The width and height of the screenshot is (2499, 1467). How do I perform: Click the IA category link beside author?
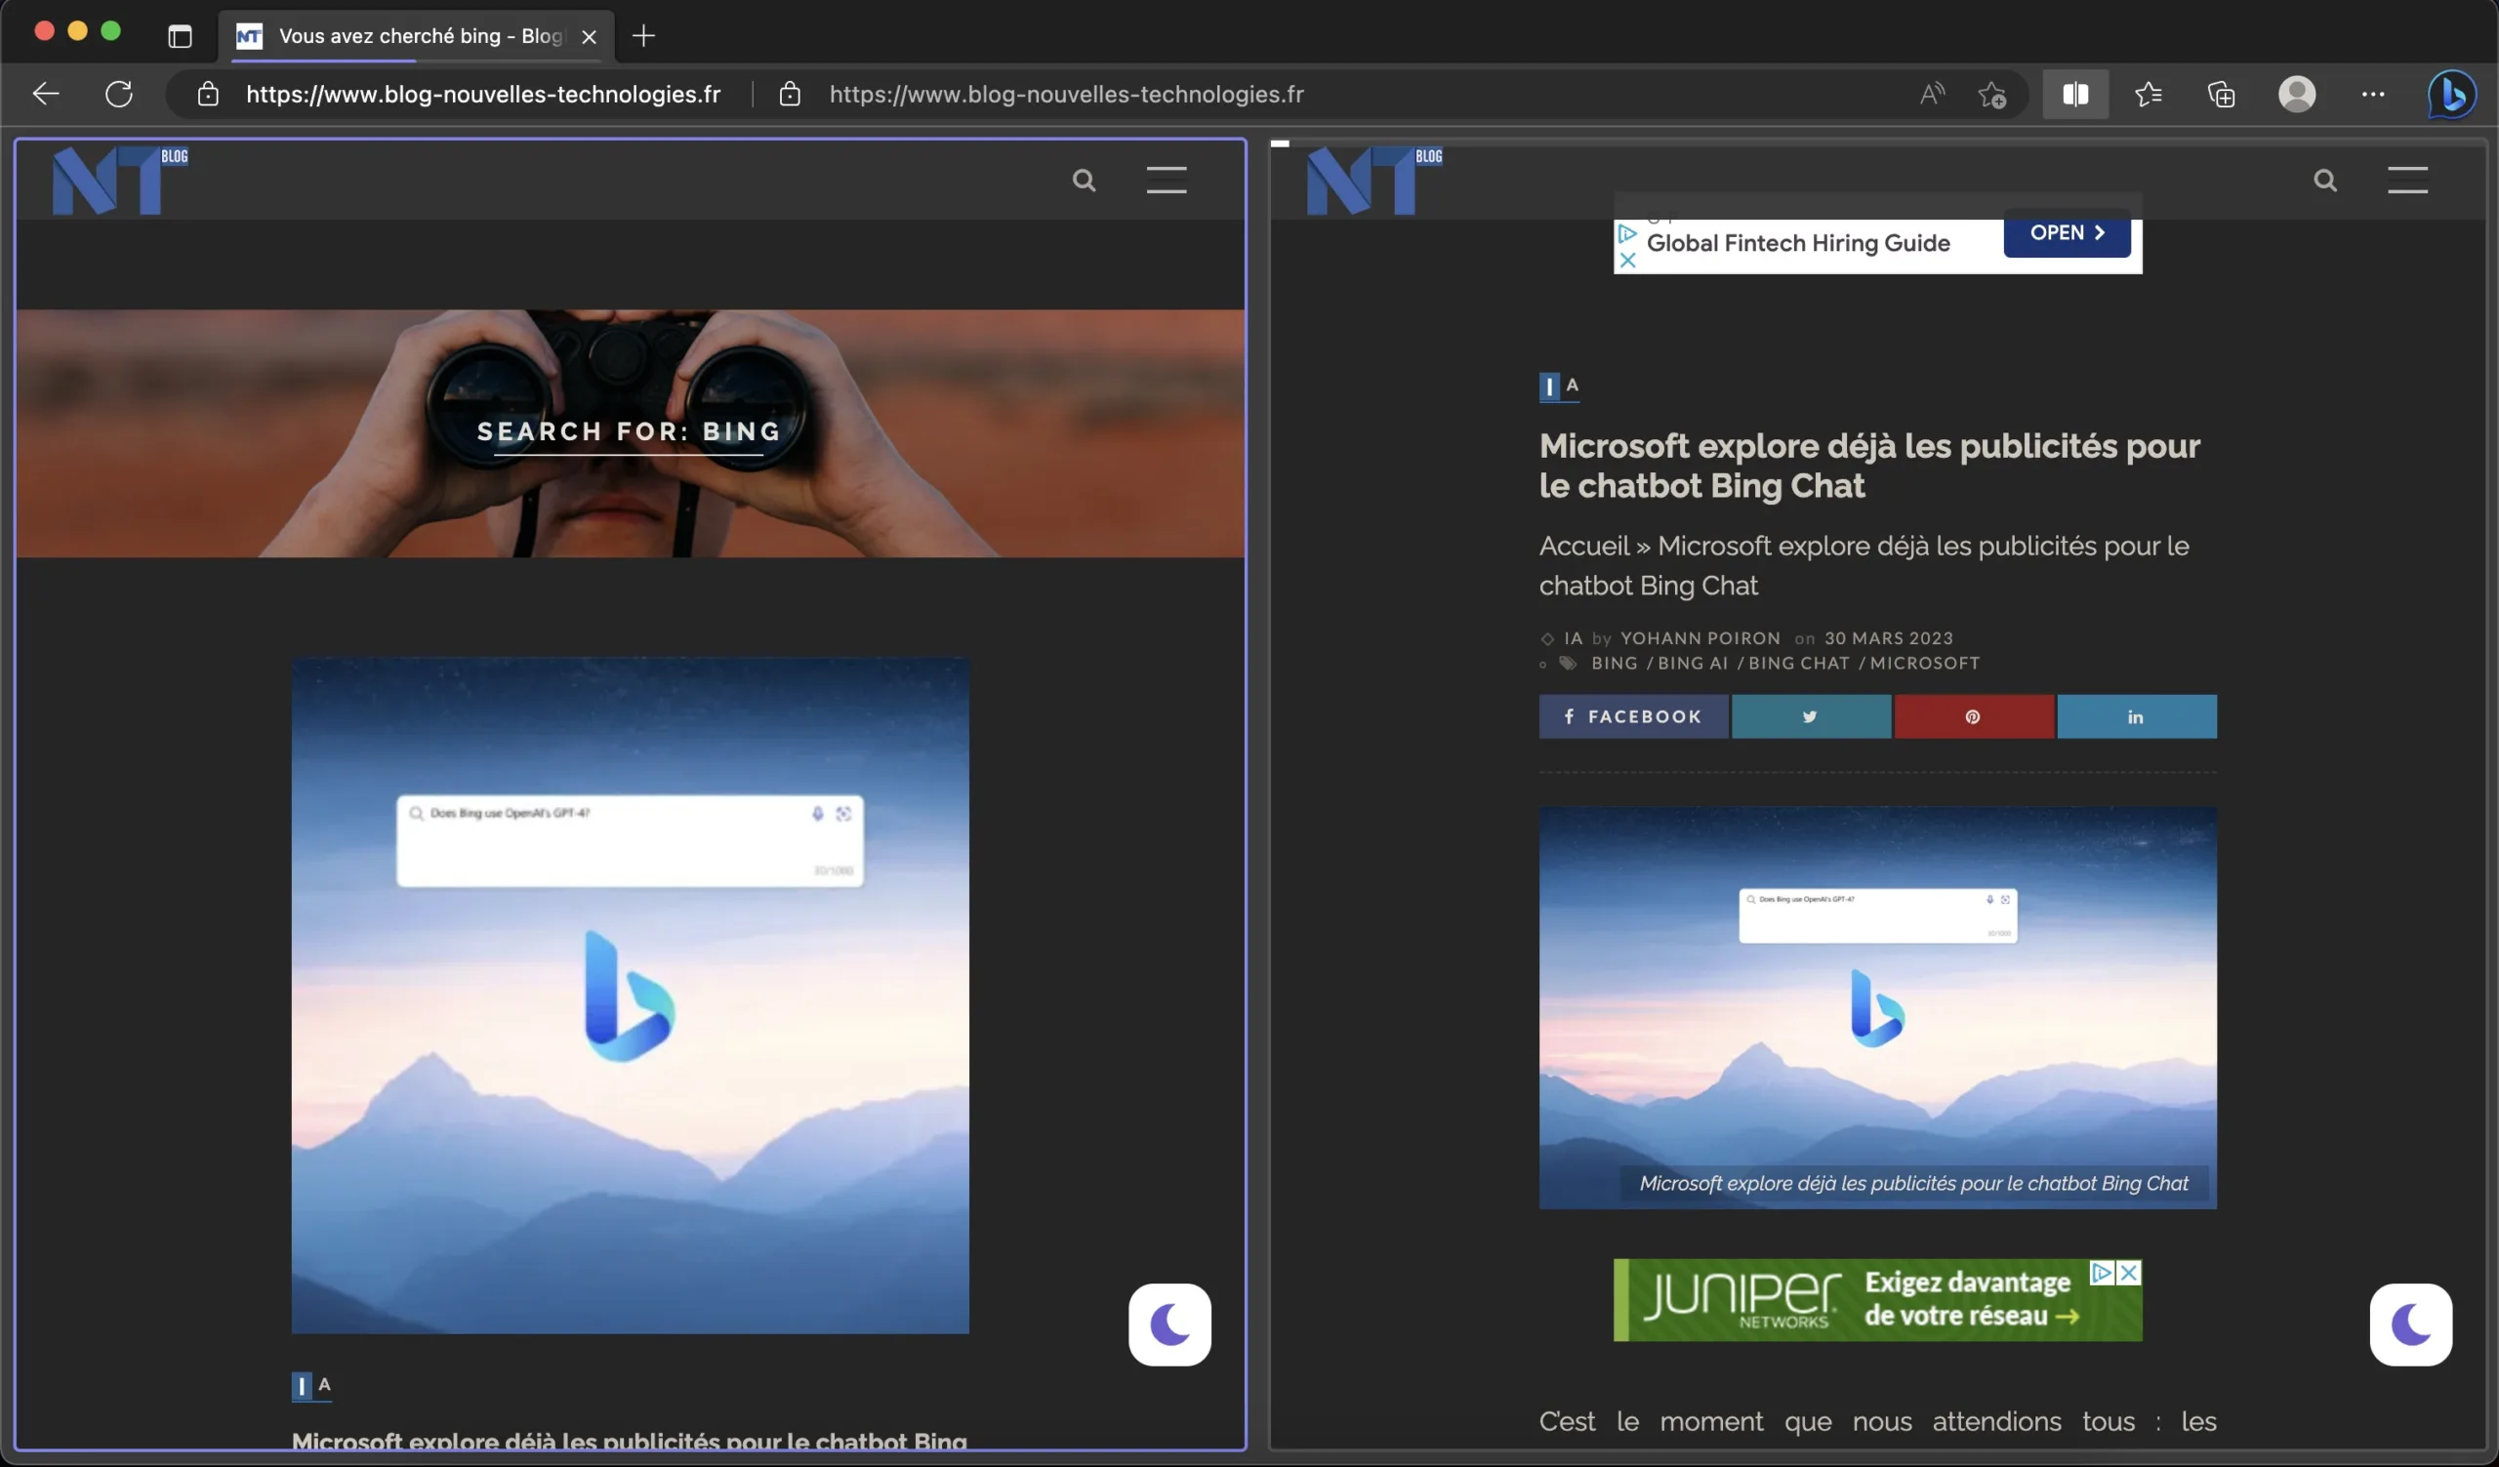pos(1573,638)
